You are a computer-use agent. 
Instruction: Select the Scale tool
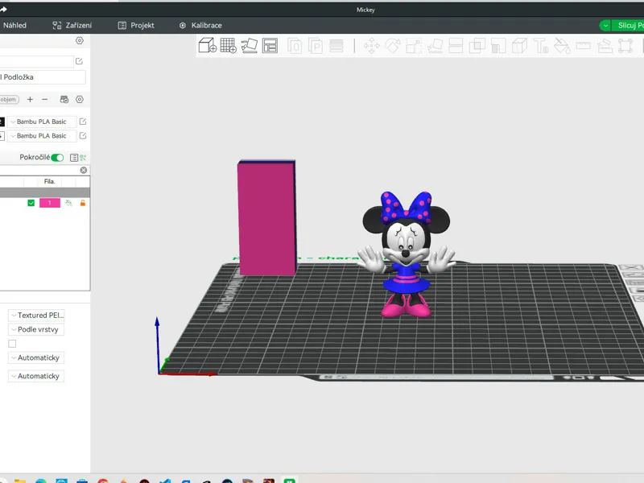click(x=414, y=46)
